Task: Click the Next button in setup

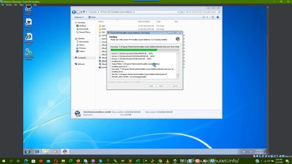Action: click(x=162, y=86)
